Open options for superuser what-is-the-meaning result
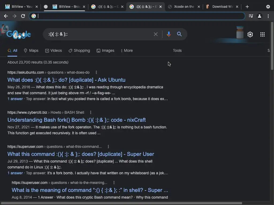 click(x=114, y=183)
